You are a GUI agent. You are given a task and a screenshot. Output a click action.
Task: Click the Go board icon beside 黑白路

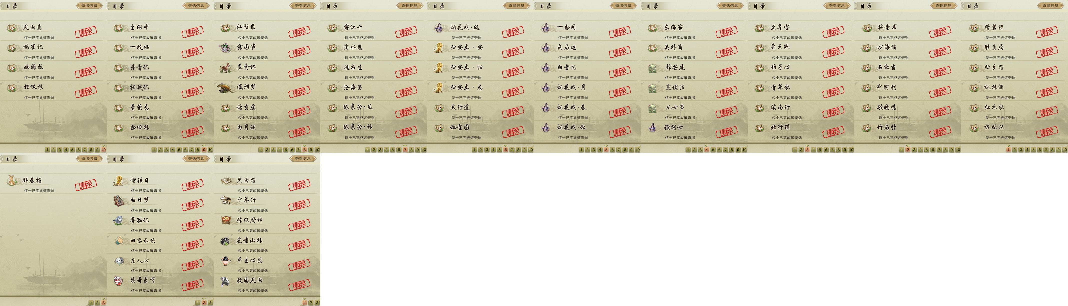(226, 180)
